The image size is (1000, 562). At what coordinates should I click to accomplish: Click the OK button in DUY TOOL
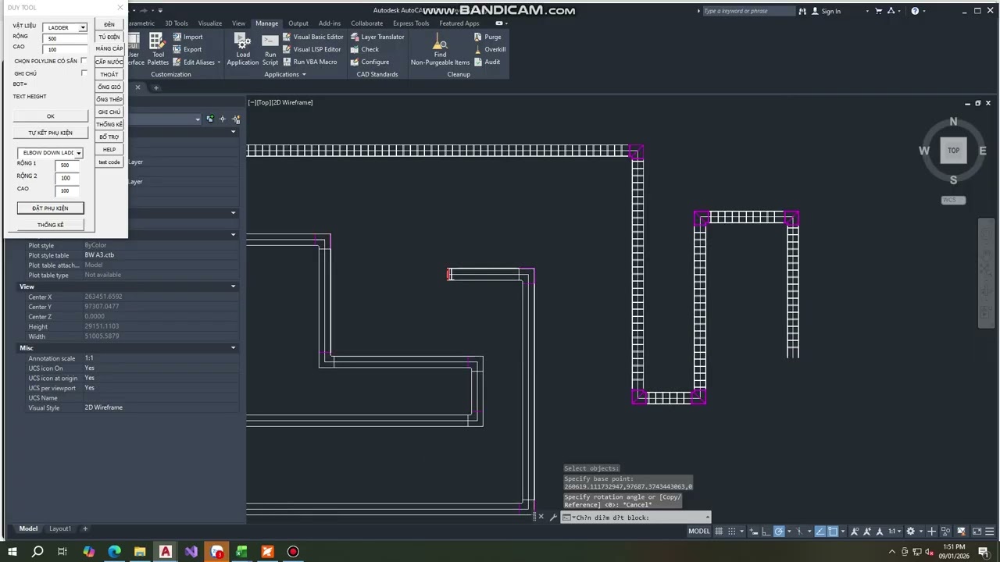pos(51,116)
